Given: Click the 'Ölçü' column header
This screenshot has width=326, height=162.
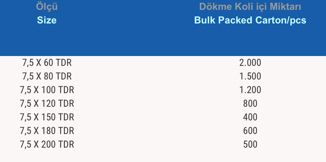Looking at the screenshot, I should click(47, 7).
